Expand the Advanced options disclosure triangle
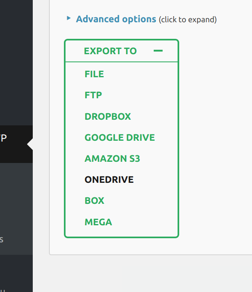Viewport: 252px width, 292px height. (x=69, y=18)
